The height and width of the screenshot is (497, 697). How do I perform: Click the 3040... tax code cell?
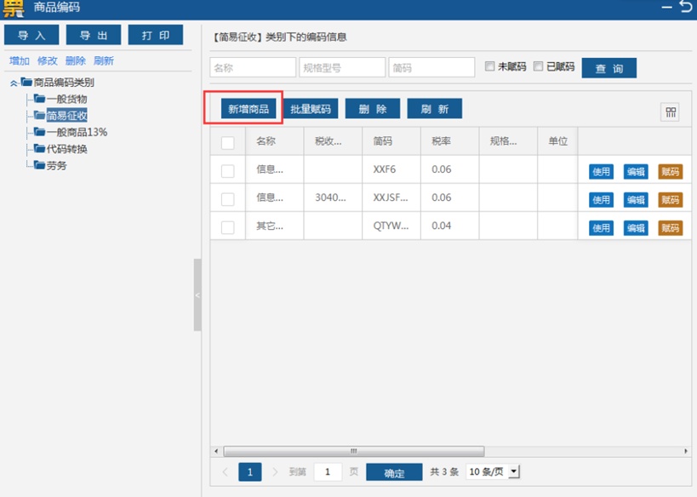(x=333, y=197)
